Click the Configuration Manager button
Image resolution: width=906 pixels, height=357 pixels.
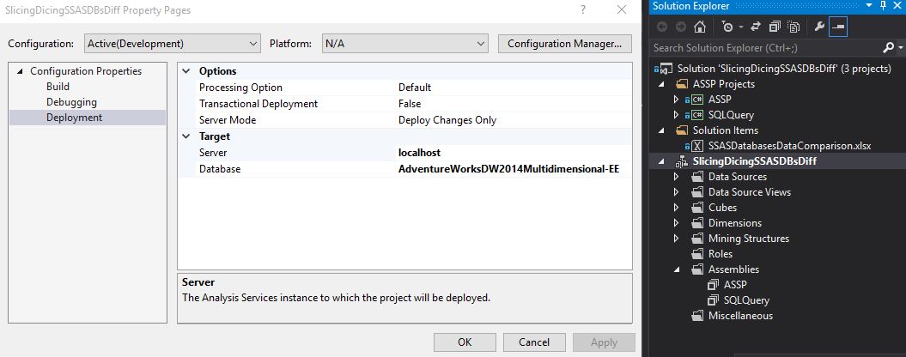(x=564, y=43)
